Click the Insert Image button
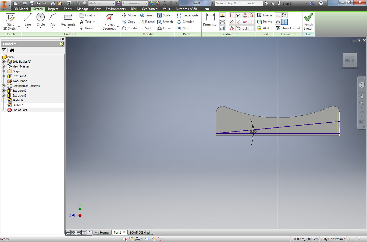Image resolution: width=367 pixels, height=242 pixels. point(265,15)
